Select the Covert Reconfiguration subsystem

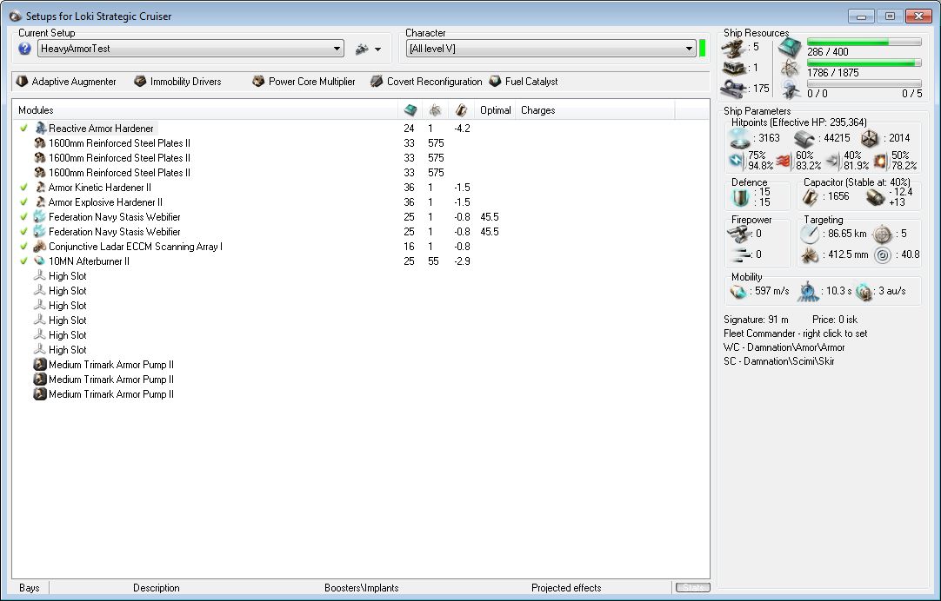pyautogui.click(x=426, y=82)
